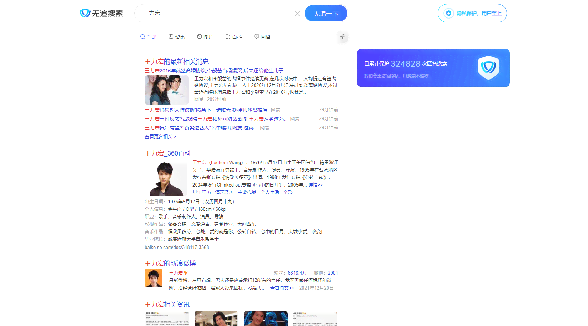Click the privacy shield icon in banner
This screenshot has height=326, width=588.
[x=488, y=67]
